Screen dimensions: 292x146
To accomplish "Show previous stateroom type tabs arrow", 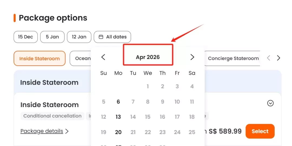I will (268, 58).
